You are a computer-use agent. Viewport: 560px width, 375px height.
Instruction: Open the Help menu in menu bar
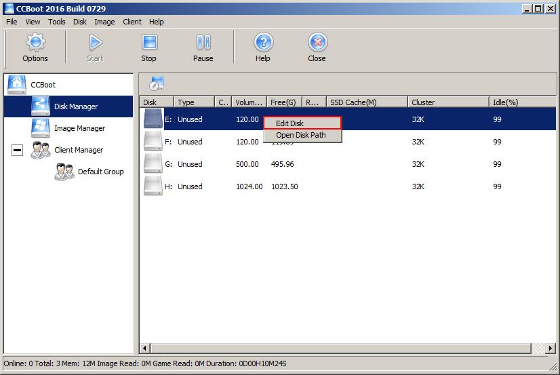point(157,22)
